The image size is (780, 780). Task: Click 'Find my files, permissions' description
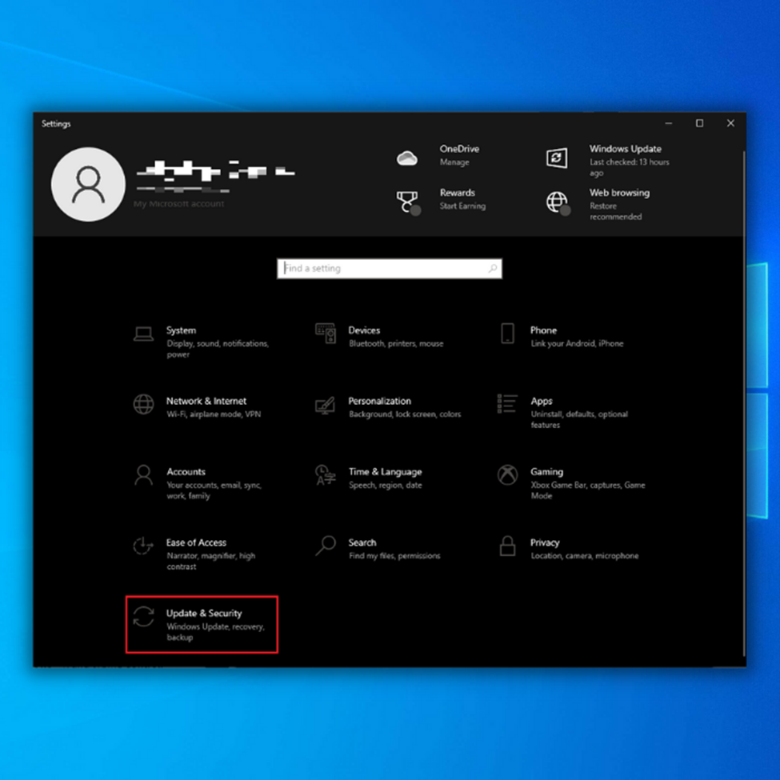(x=394, y=556)
